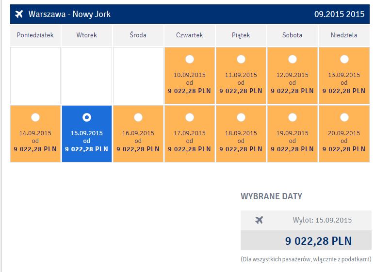Select the 18.09.2015 radio button
This screenshot has width=375, height=272.
pos(241,117)
